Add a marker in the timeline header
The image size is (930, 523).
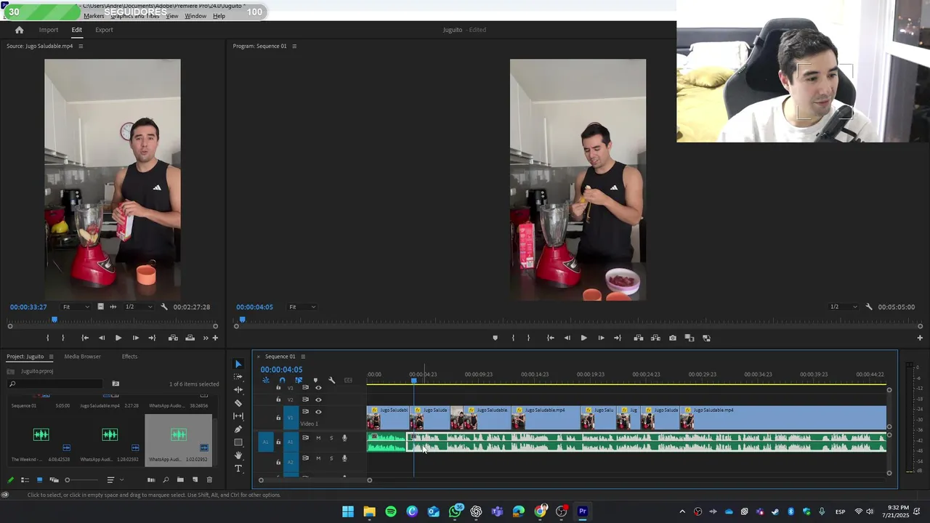coord(315,380)
